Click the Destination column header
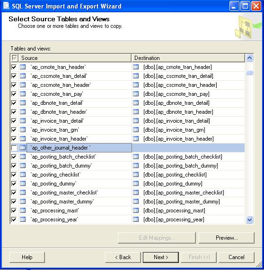The height and width of the screenshot is (270, 264). tap(188, 58)
